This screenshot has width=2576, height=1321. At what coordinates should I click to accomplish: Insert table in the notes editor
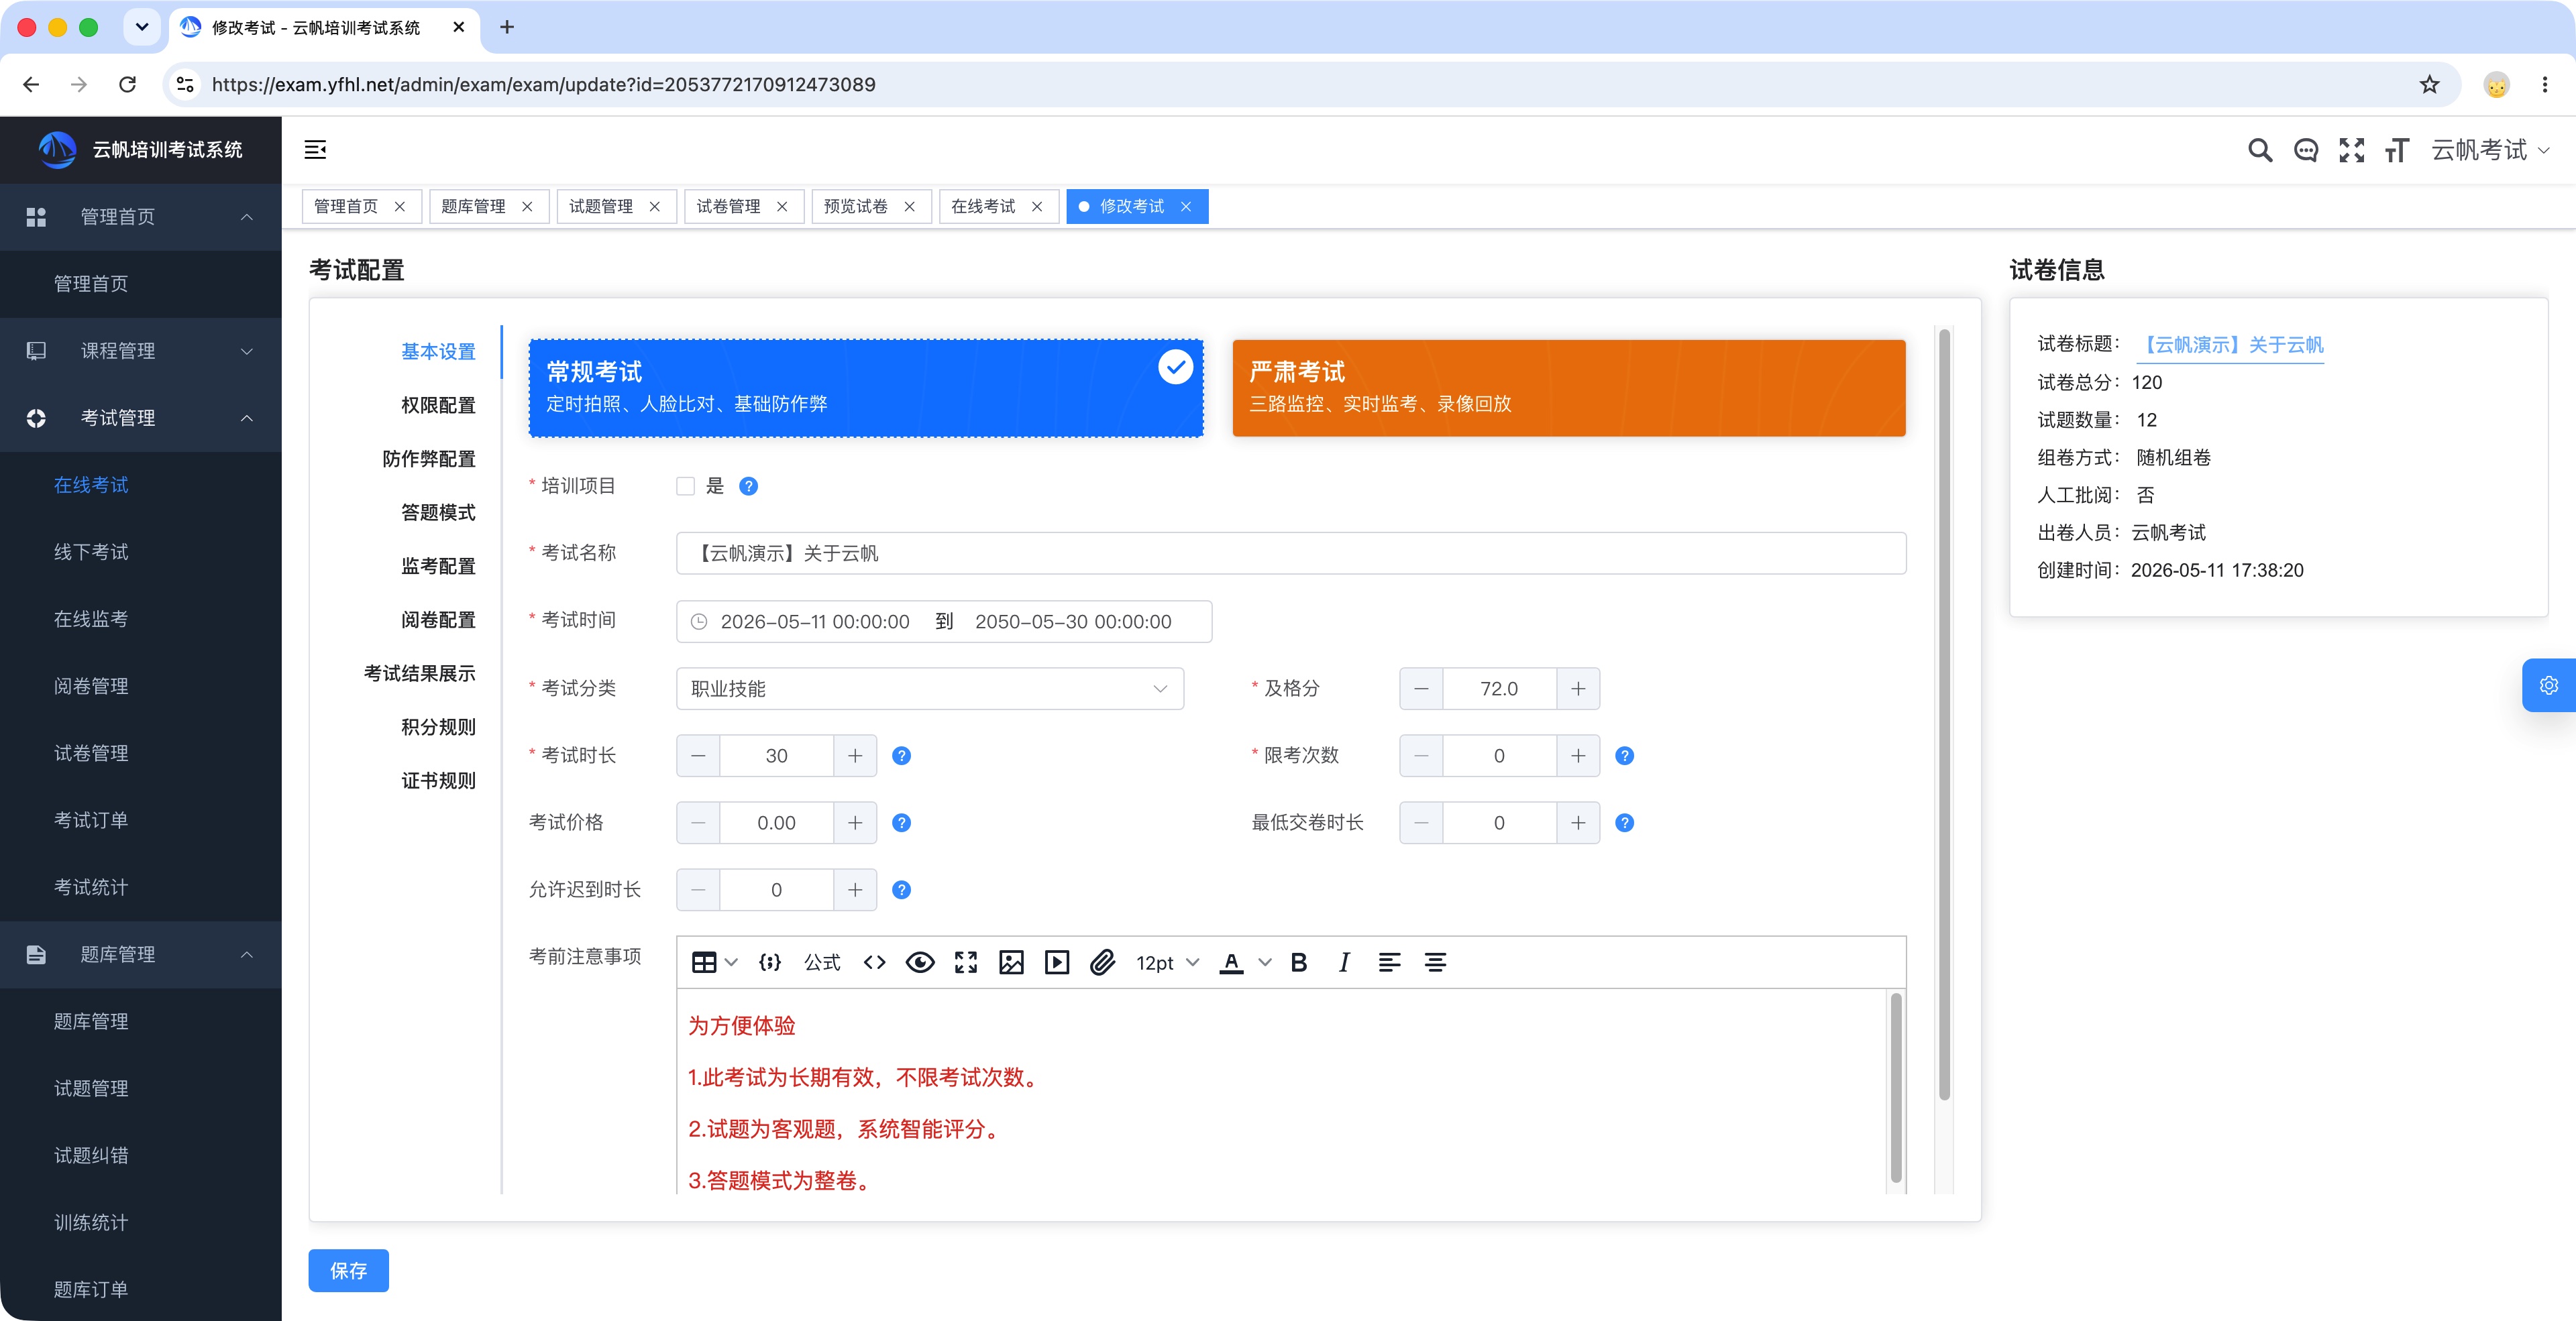pyautogui.click(x=704, y=962)
